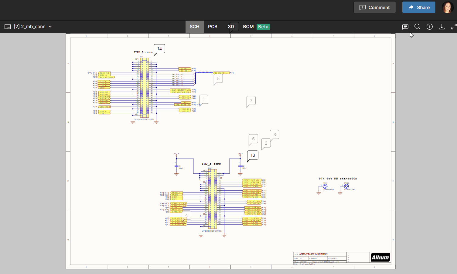Open the BOM Beta tab
Image resolution: width=457 pixels, height=274 pixels.
(256, 27)
